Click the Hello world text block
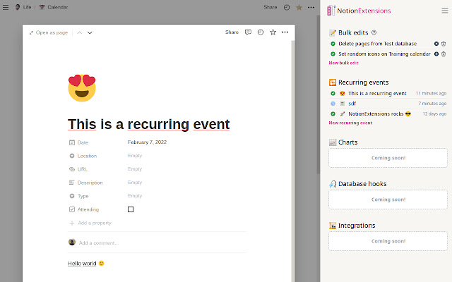This screenshot has width=452, height=282. pos(86,263)
